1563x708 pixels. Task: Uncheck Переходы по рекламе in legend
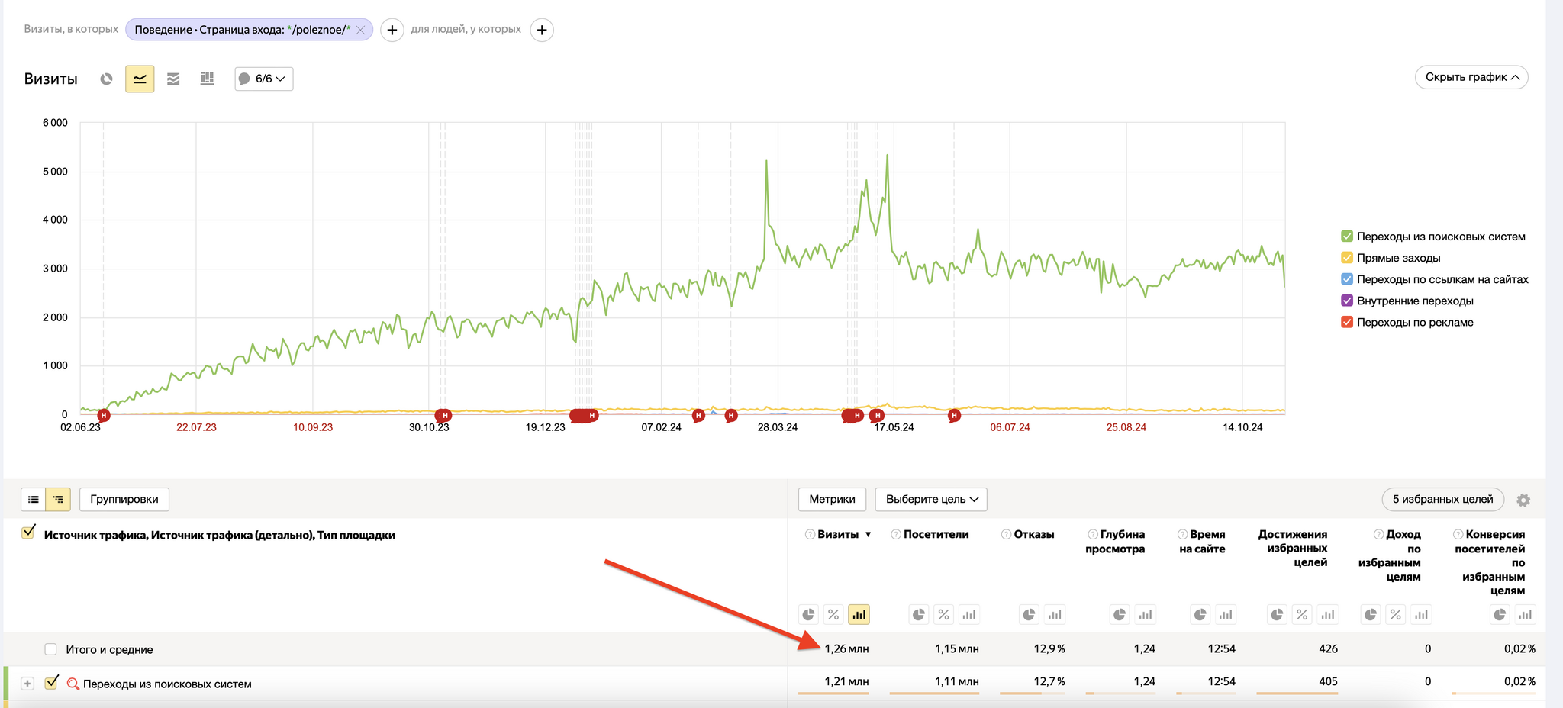click(x=1347, y=322)
